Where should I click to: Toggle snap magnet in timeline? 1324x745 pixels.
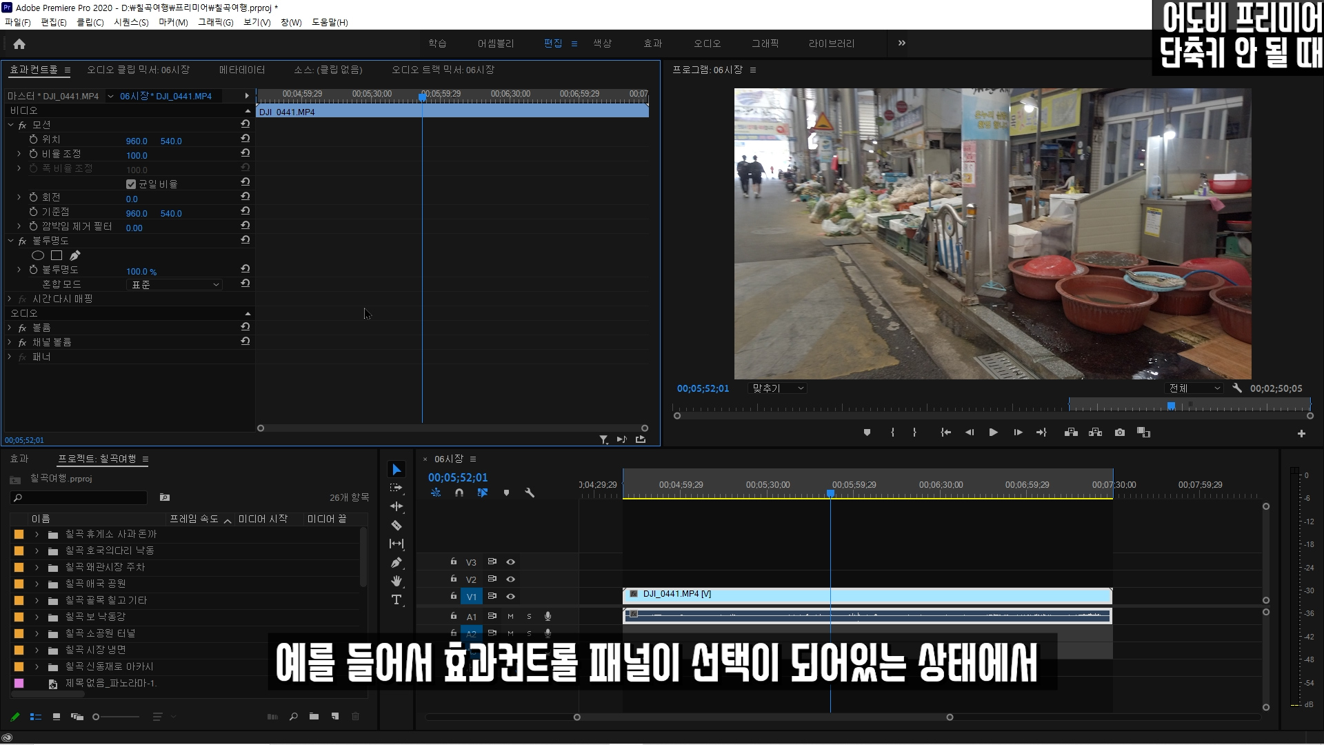tap(459, 493)
